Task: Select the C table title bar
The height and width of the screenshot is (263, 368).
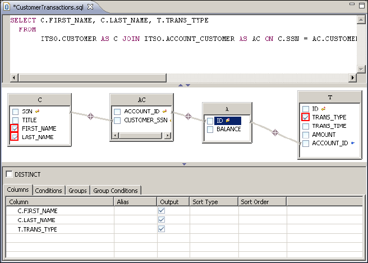Action: pos(40,100)
